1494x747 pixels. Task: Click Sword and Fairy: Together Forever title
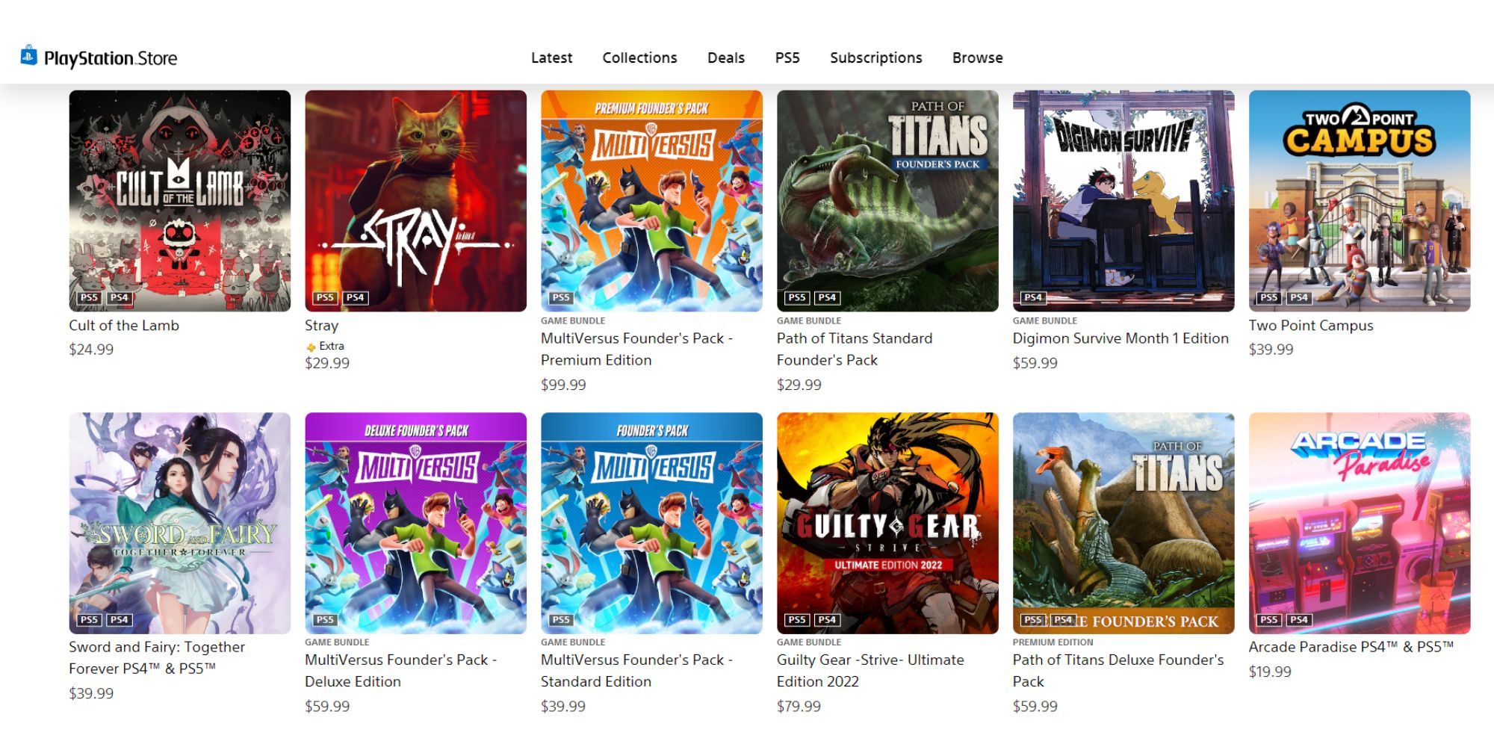pyautogui.click(x=157, y=657)
